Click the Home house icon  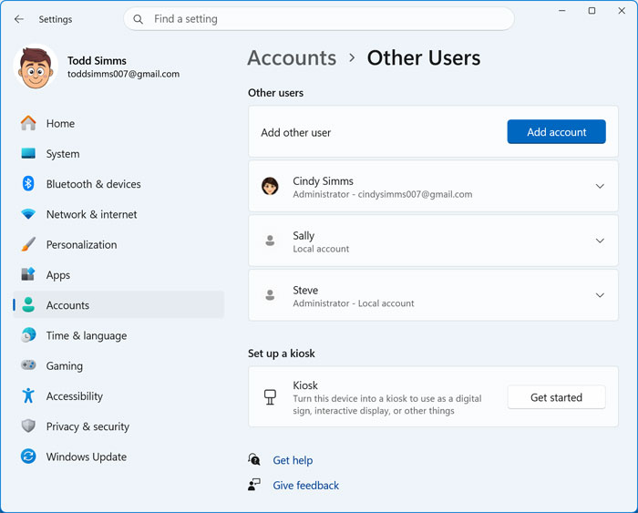click(x=28, y=123)
